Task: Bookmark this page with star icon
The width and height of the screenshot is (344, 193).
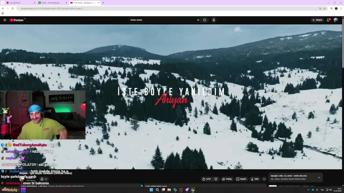Action: (325, 8)
